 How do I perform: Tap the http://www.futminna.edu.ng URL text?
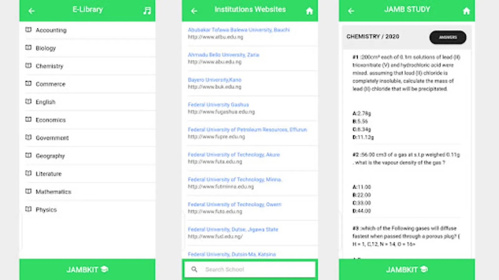point(221,187)
